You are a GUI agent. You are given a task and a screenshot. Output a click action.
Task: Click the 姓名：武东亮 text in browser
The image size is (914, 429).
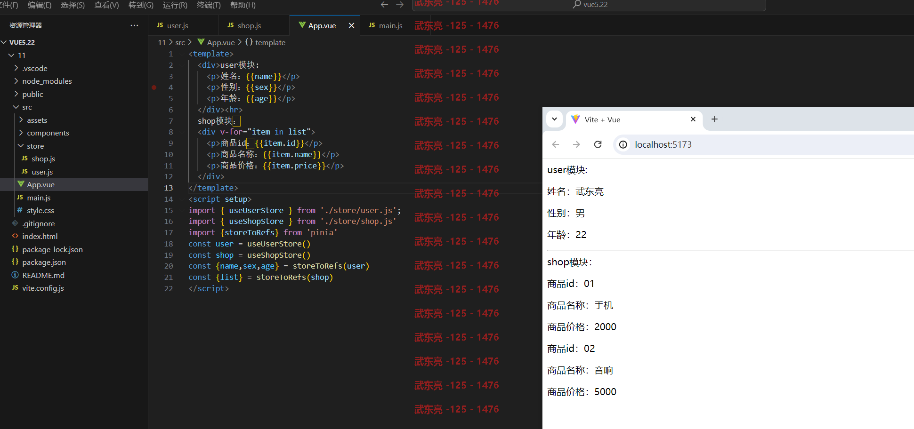tap(575, 191)
